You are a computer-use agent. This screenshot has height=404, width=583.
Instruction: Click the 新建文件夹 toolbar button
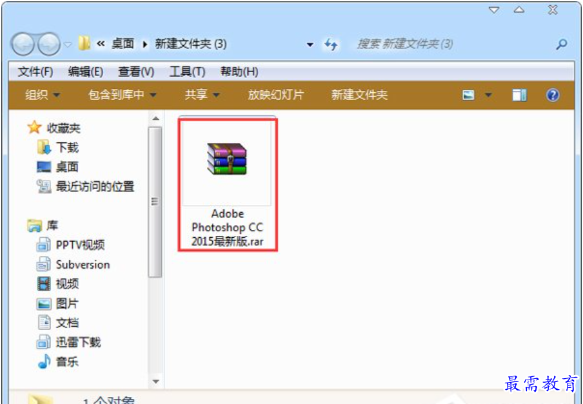[359, 95]
